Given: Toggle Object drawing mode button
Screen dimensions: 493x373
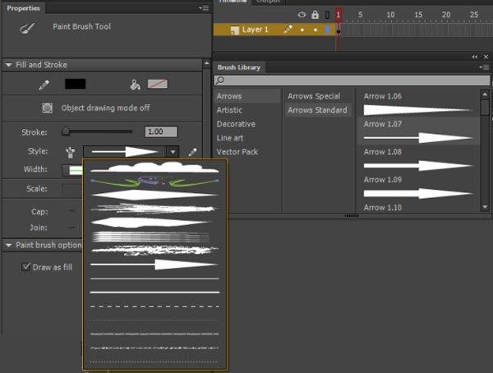Looking at the screenshot, I should pos(48,108).
